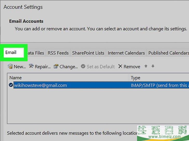Click the New account envelope icon

[x=10, y=66]
